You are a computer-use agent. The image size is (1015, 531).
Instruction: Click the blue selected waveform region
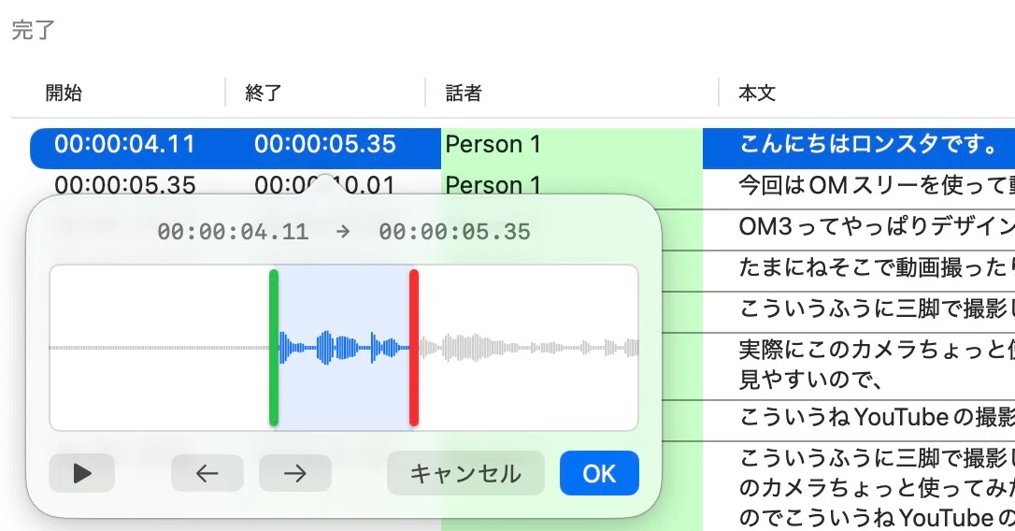(x=344, y=348)
